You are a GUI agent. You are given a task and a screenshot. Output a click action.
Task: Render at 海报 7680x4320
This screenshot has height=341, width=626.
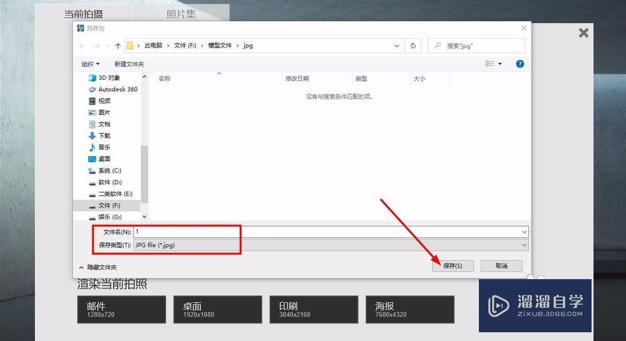point(410,309)
